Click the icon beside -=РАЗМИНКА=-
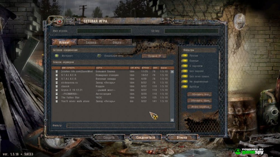This screenshot has height=157, width=280. point(57,94)
